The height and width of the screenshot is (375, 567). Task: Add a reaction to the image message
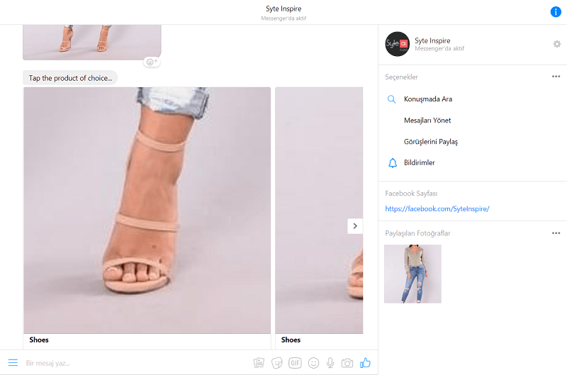(152, 62)
